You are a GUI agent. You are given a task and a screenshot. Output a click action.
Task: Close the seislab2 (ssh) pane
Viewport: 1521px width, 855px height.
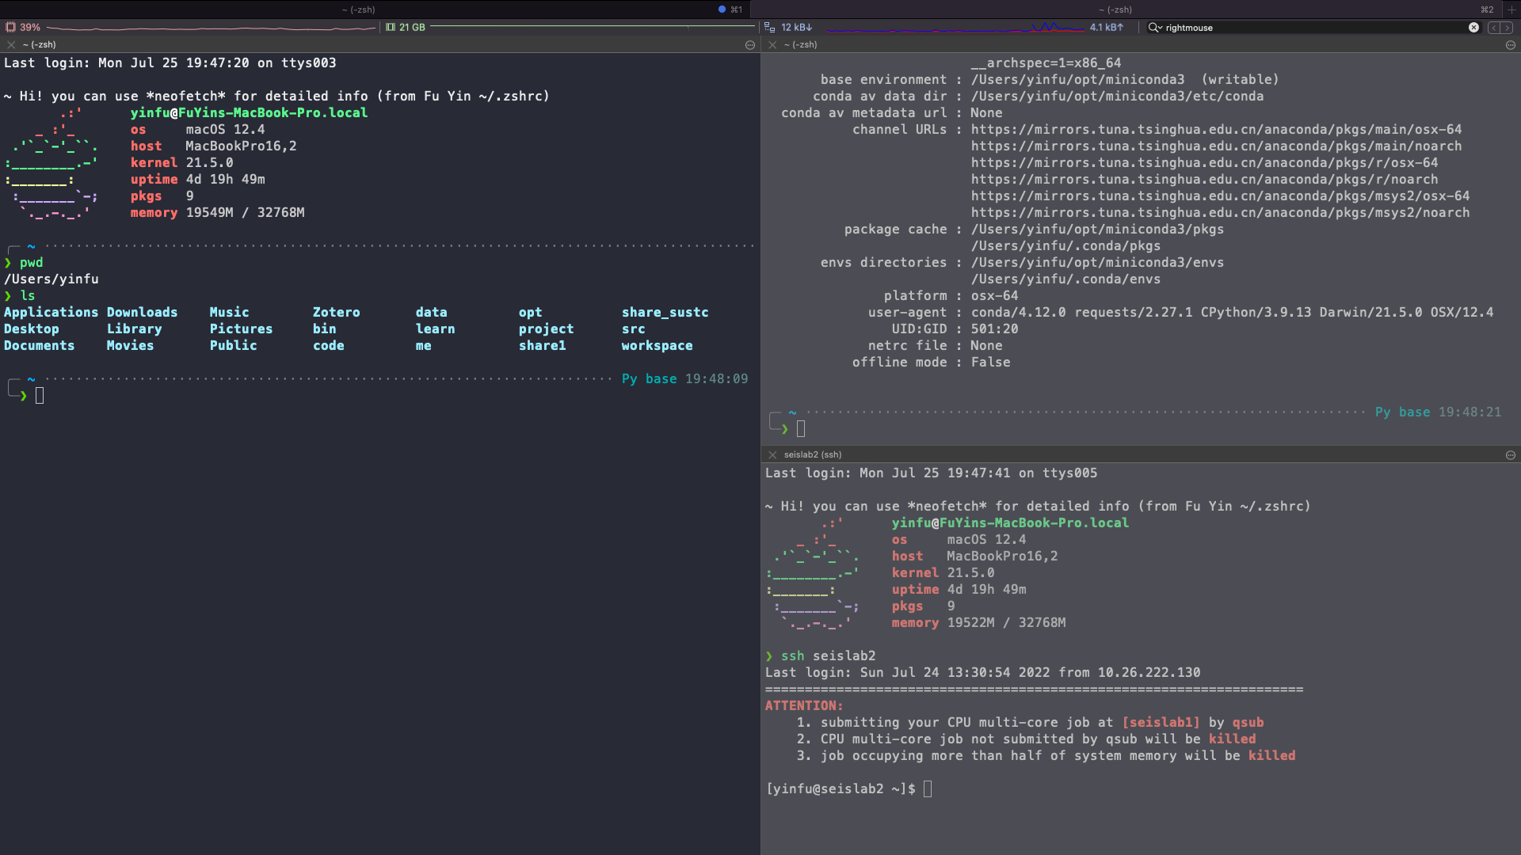772,455
